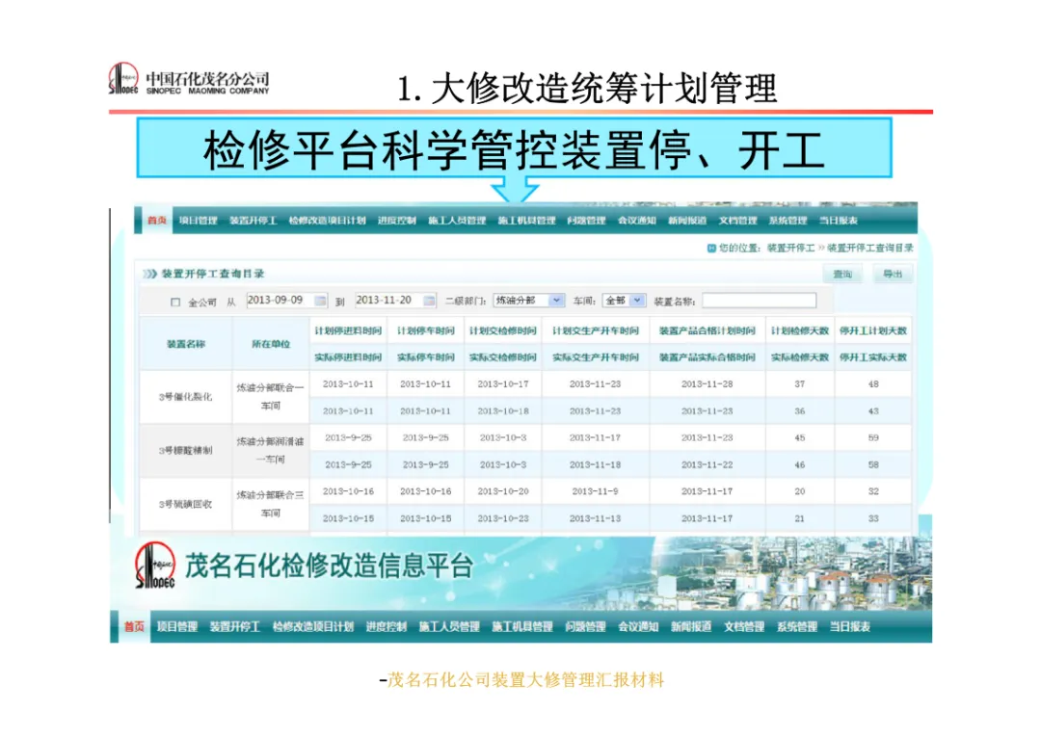This screenshot has height=737, width=1041.
Task: Open 装置开停工 in the nav bar above the query form
Action: 253,221
